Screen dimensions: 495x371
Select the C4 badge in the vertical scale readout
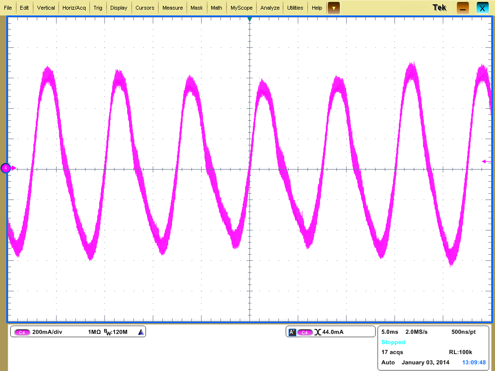click(x=21, y=331)
